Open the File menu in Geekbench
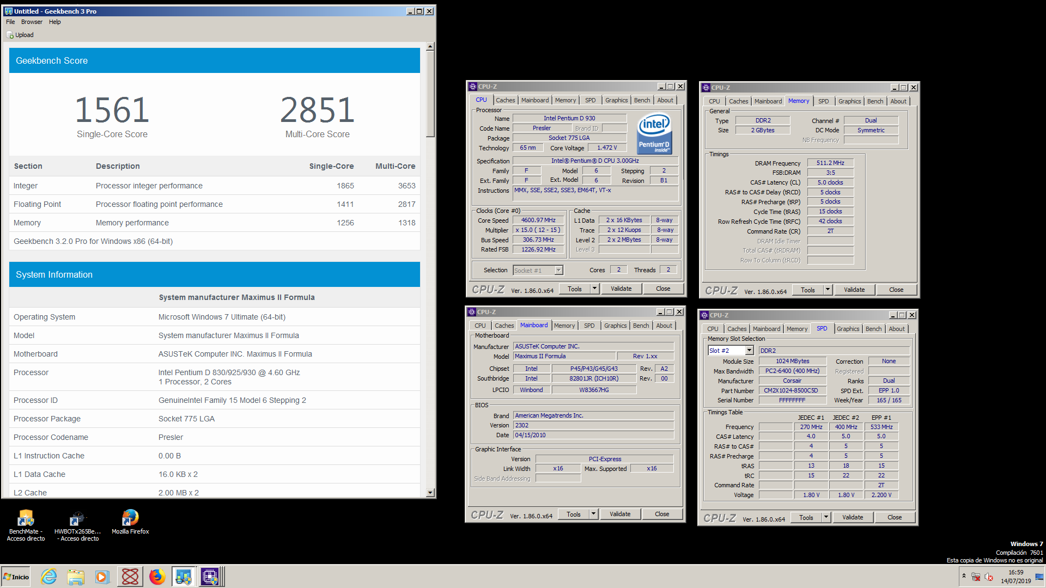Screen dimensions: 1046x588 10,22
